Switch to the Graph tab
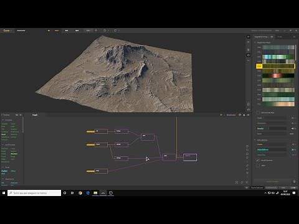Image resolution: width=299 pixels, height=224 pixels. (35, 114)
